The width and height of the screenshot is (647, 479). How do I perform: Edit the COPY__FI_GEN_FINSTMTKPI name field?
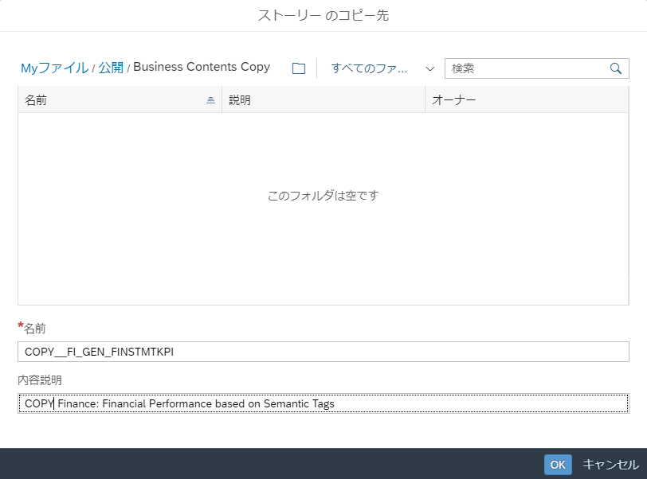323,352
